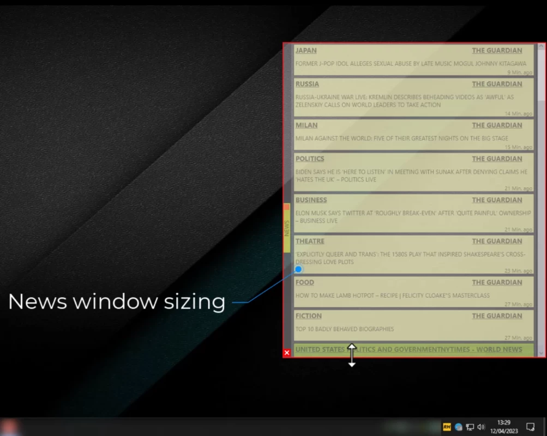
Task: Open the POLITICS category link
Action: (x=310, y=159)
